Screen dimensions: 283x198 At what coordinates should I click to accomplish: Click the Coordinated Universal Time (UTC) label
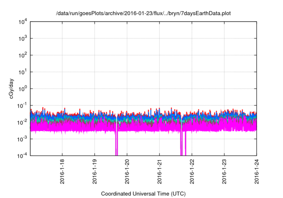(143, 194)
